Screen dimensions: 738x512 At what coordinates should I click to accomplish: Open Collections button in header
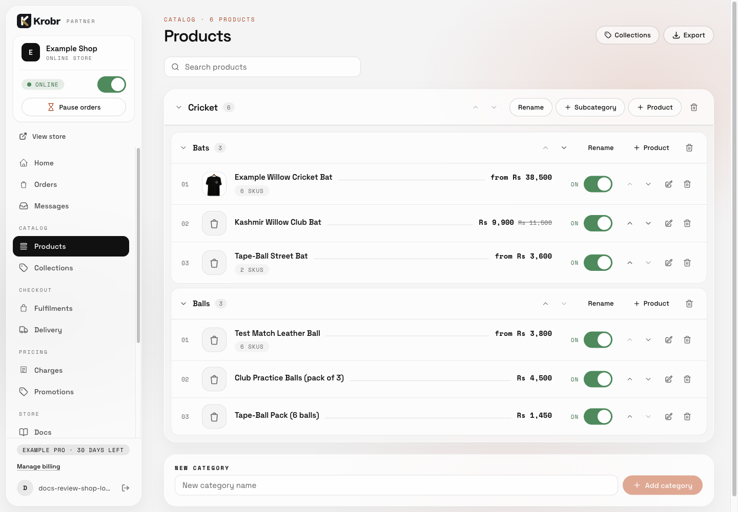click(627, 35)
